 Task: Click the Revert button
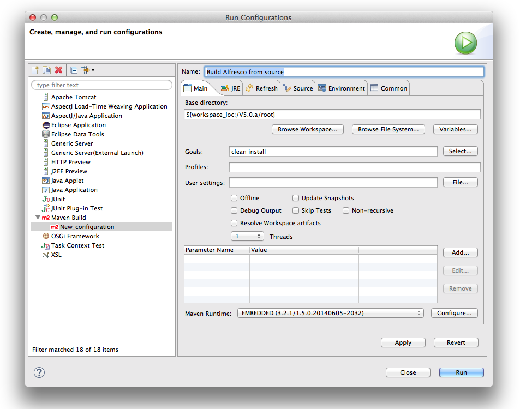pos(456,342)
